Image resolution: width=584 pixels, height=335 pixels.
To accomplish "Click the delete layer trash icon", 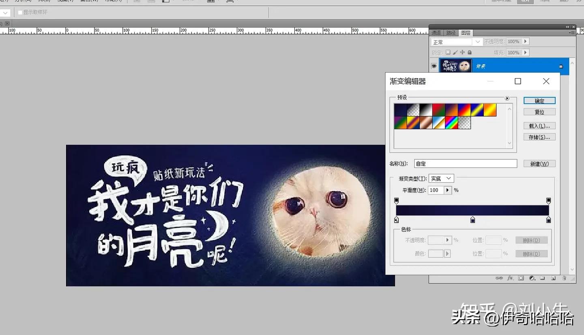I will pyautogui.click(x=564, y=278).
